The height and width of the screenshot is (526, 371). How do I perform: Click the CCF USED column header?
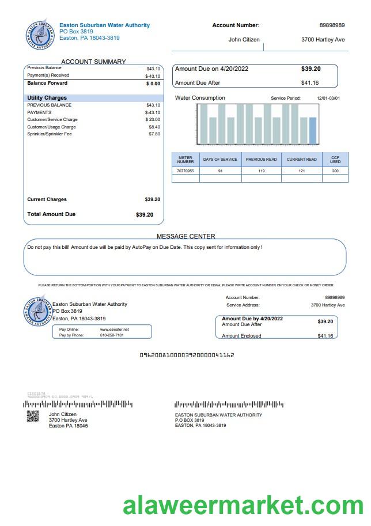point(335,160)
